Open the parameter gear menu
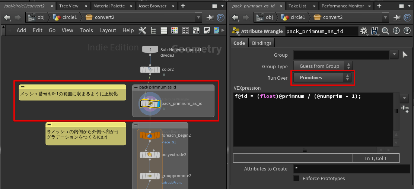This screenshot has width=414, height=189. click(x=364, y=31)
